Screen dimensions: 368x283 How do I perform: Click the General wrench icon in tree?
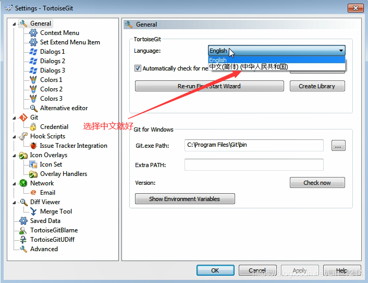coord(23,23)
